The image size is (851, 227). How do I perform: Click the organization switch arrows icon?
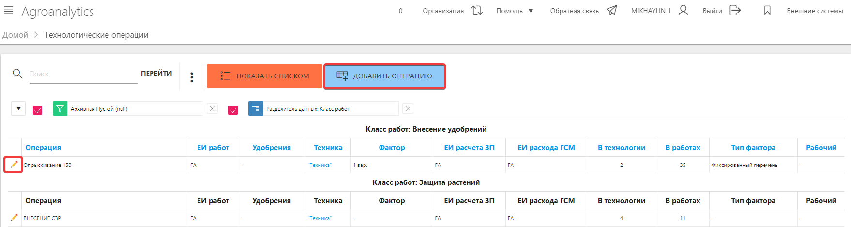pyautogui.click(x=477, y=11)
